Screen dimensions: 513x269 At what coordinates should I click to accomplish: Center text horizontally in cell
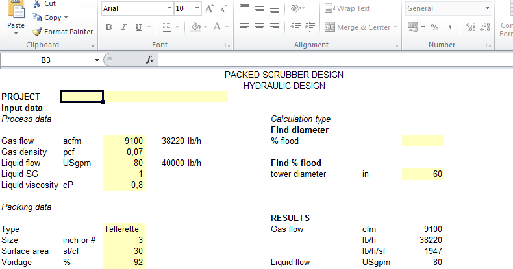(260, 27)
